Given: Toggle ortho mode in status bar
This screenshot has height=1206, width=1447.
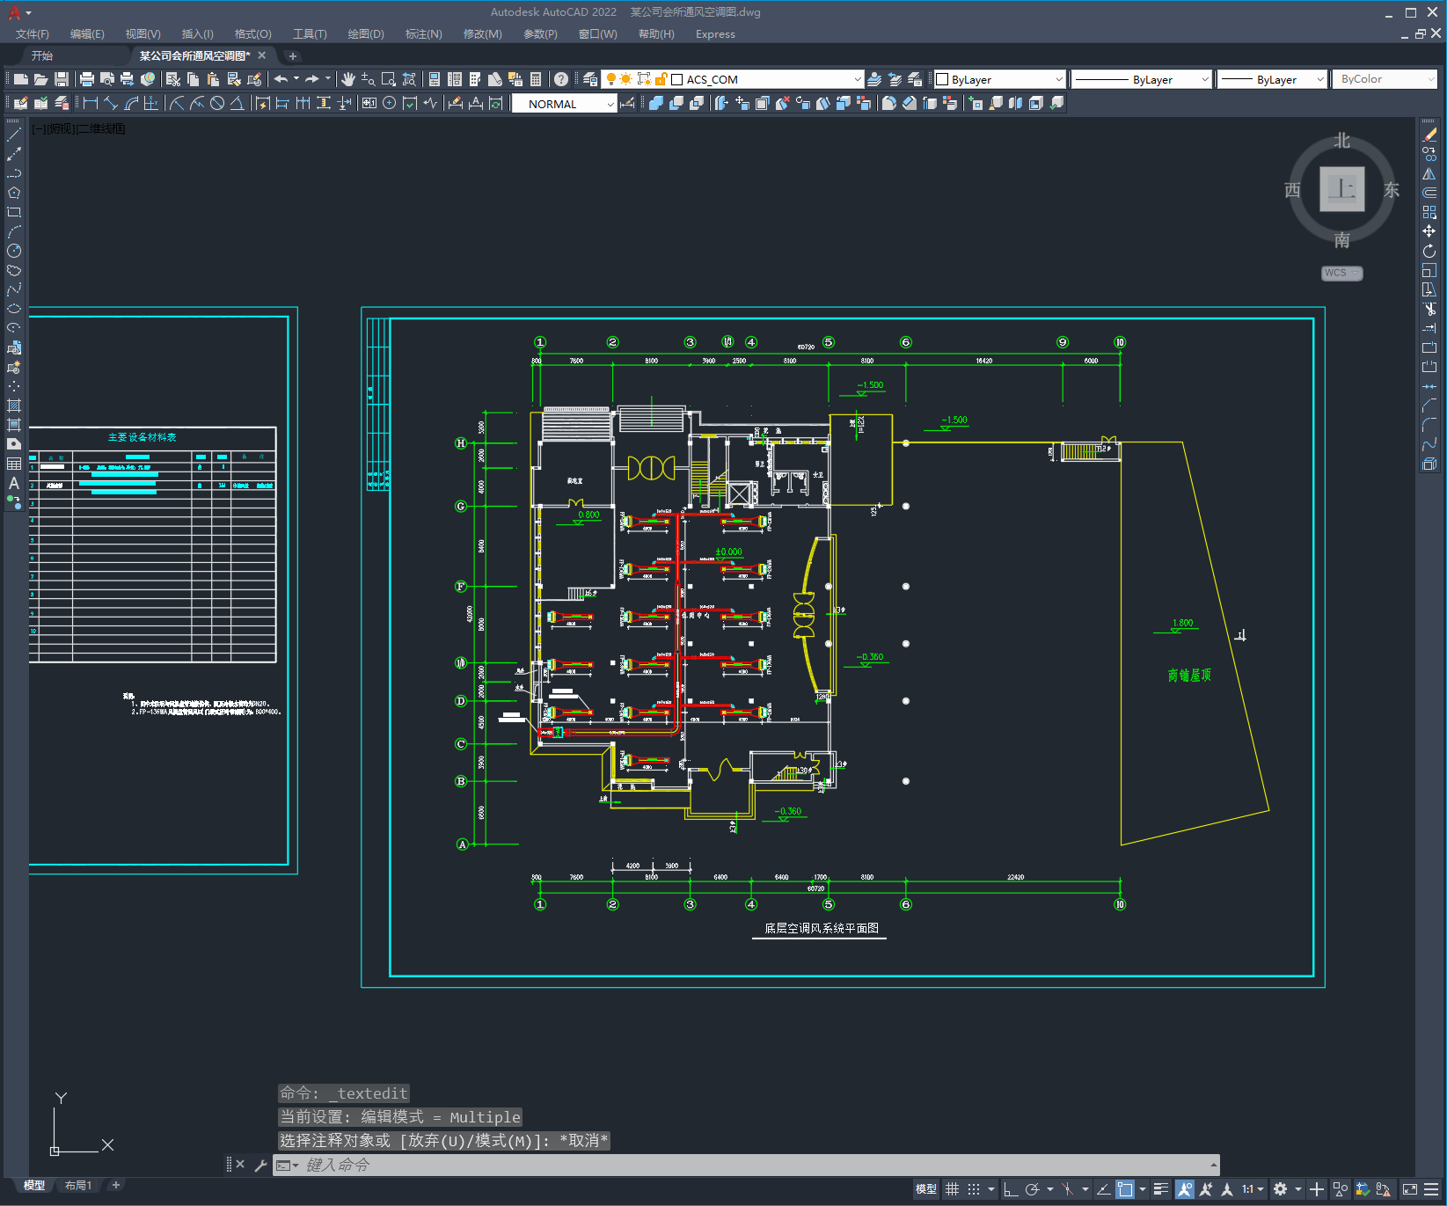Looking at the screenshot, I should (1011, 1189).
